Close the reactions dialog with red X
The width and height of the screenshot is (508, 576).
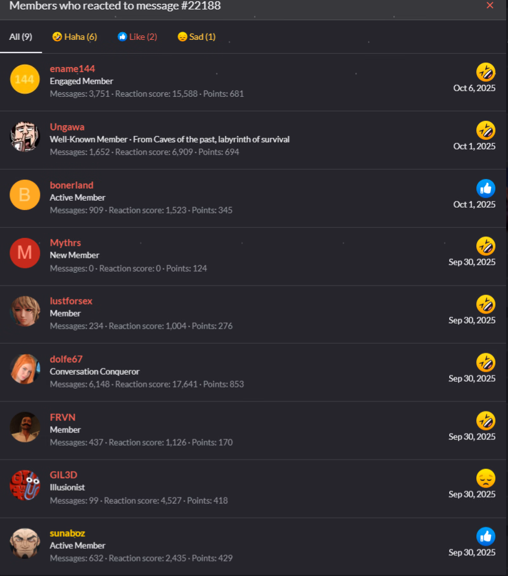click(490, 6)
